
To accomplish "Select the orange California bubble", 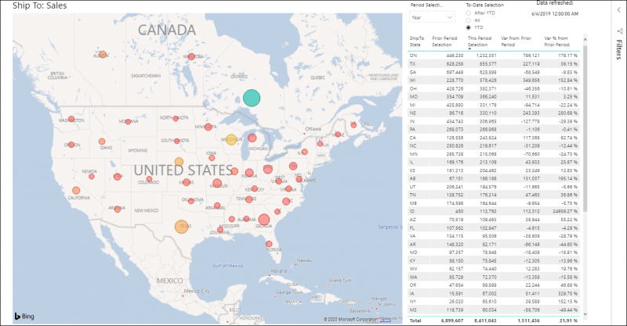I will (x=76, y=190).
